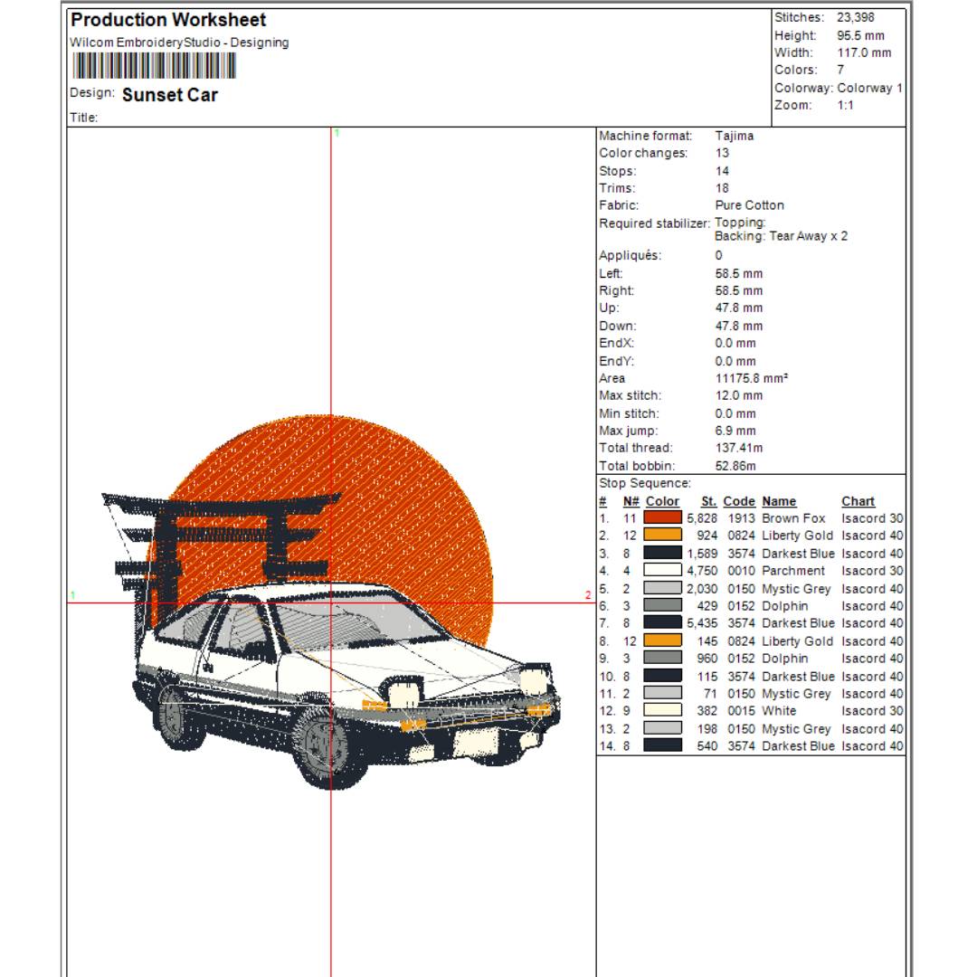Click the Mystic Grey swatch in stop 5
The image size is (977, 977).
(662, 588)
